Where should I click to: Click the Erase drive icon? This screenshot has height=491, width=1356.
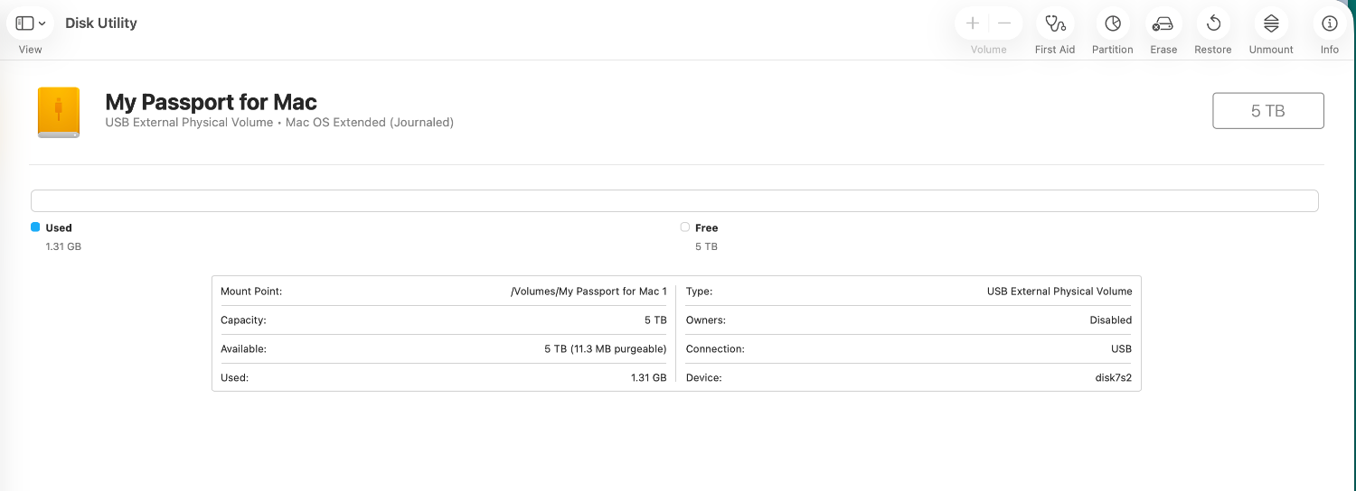1163,23
